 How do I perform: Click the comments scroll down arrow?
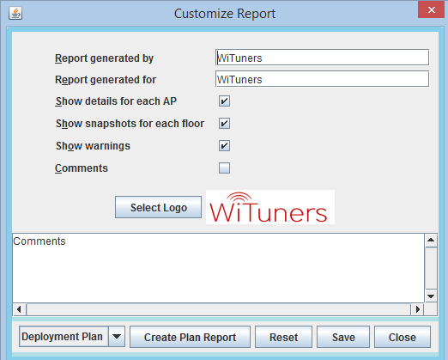tap(431, 296)
